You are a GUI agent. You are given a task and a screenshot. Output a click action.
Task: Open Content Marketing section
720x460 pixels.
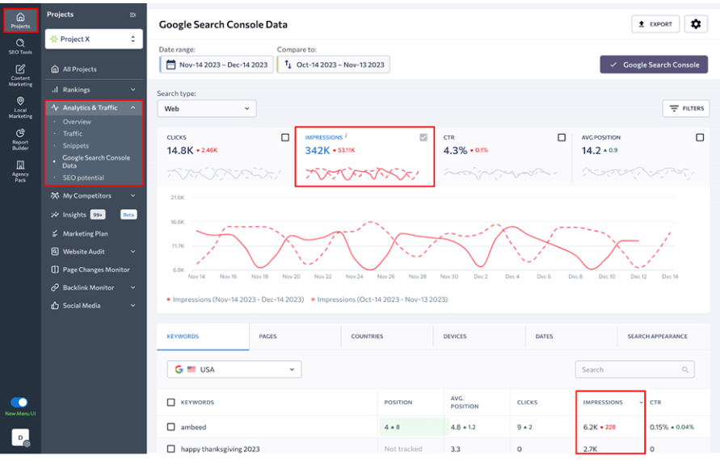[20, 75]
